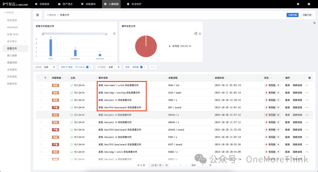Click the virus bar in the chart
Viewport: 318px width, 172px height.
pos(51,48)
